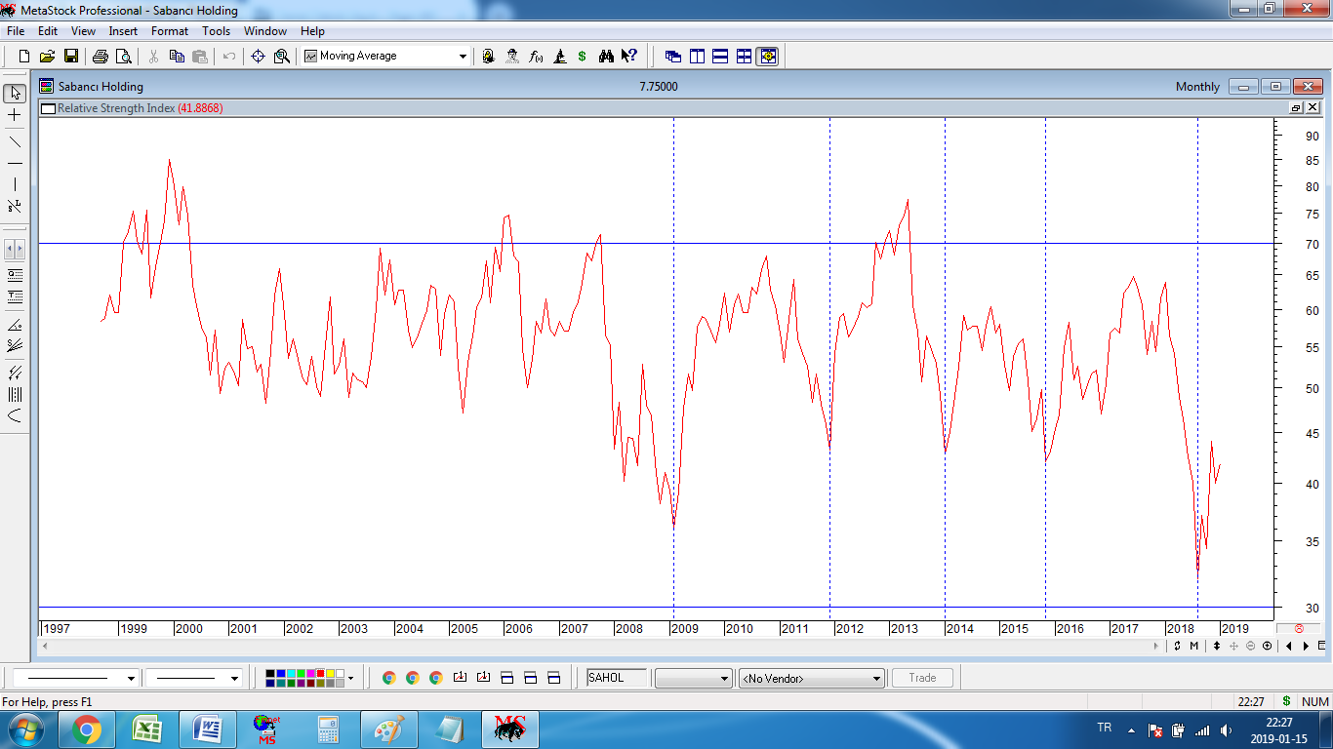Screen dimensions: 1333x749
Task: Click the crosshair Choose Security icon
Action: coord(259,57)
